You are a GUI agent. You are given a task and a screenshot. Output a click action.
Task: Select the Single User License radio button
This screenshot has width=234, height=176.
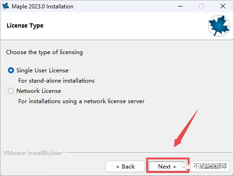coord(11,70)
